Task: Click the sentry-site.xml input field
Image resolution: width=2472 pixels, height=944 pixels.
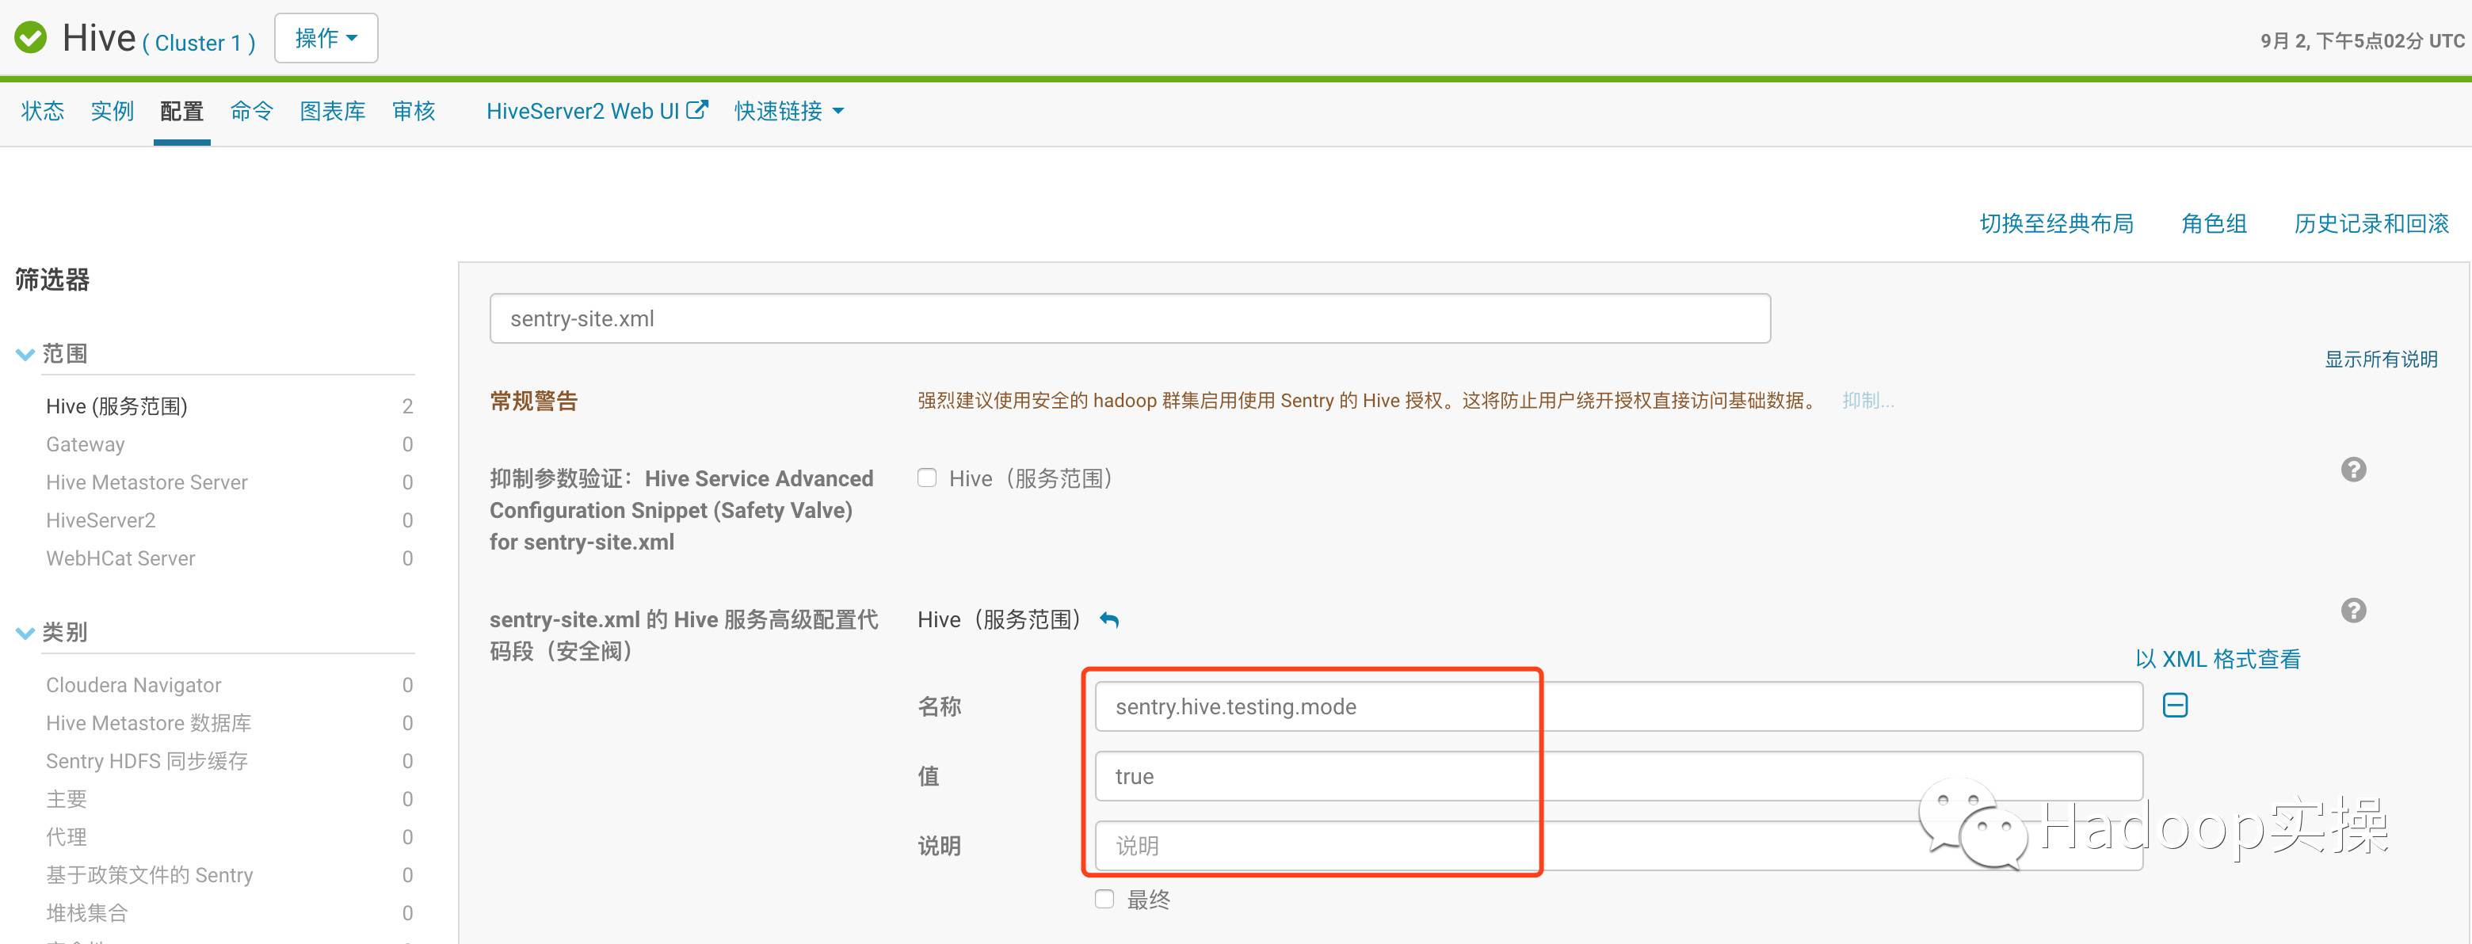Action: point(1129,317)
